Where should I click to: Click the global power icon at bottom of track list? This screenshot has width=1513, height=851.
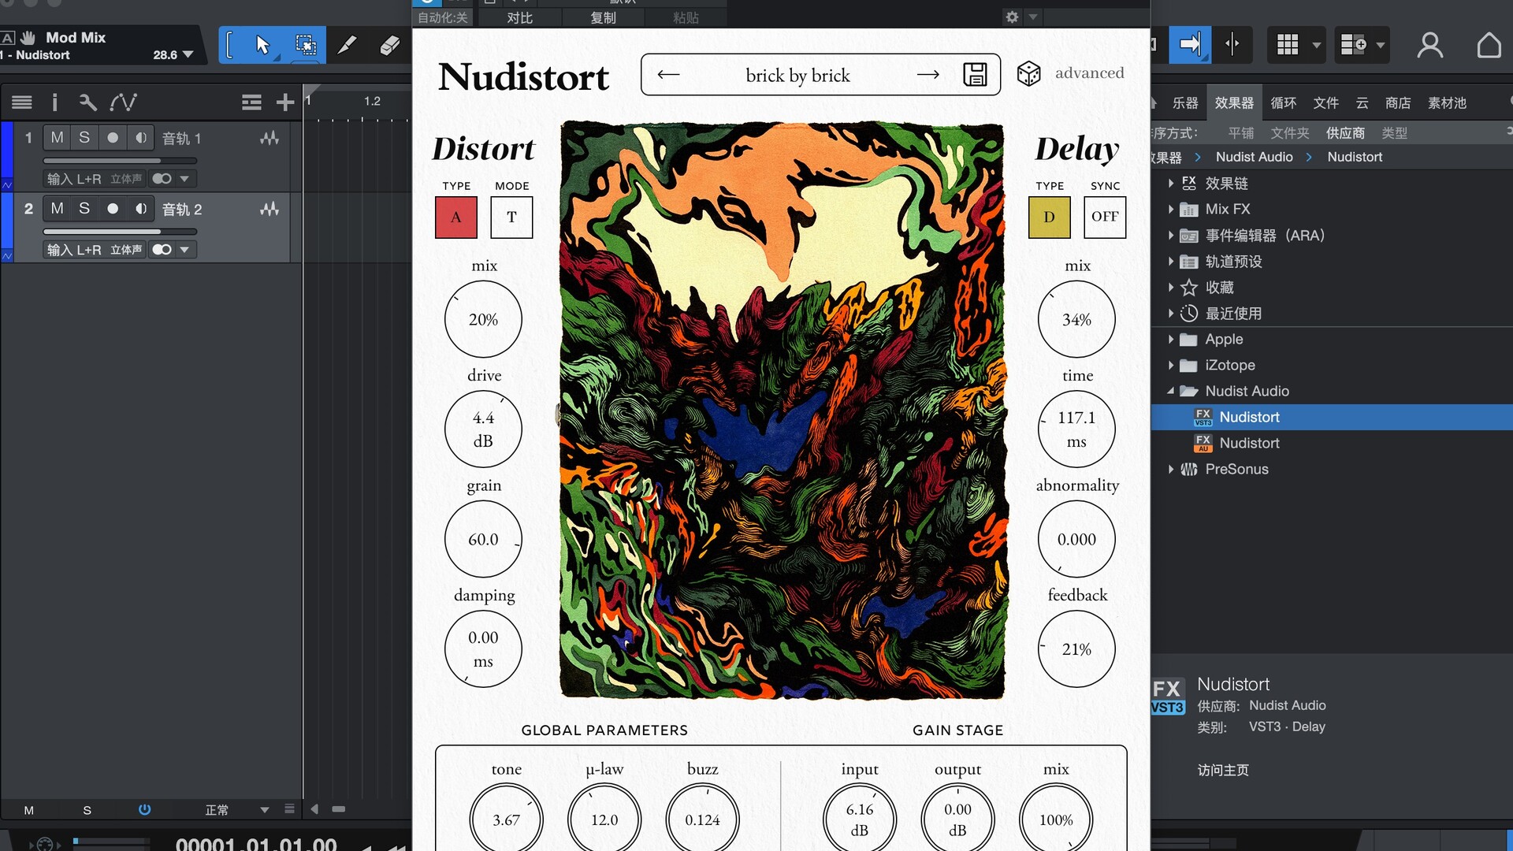(x=144, y=809)
